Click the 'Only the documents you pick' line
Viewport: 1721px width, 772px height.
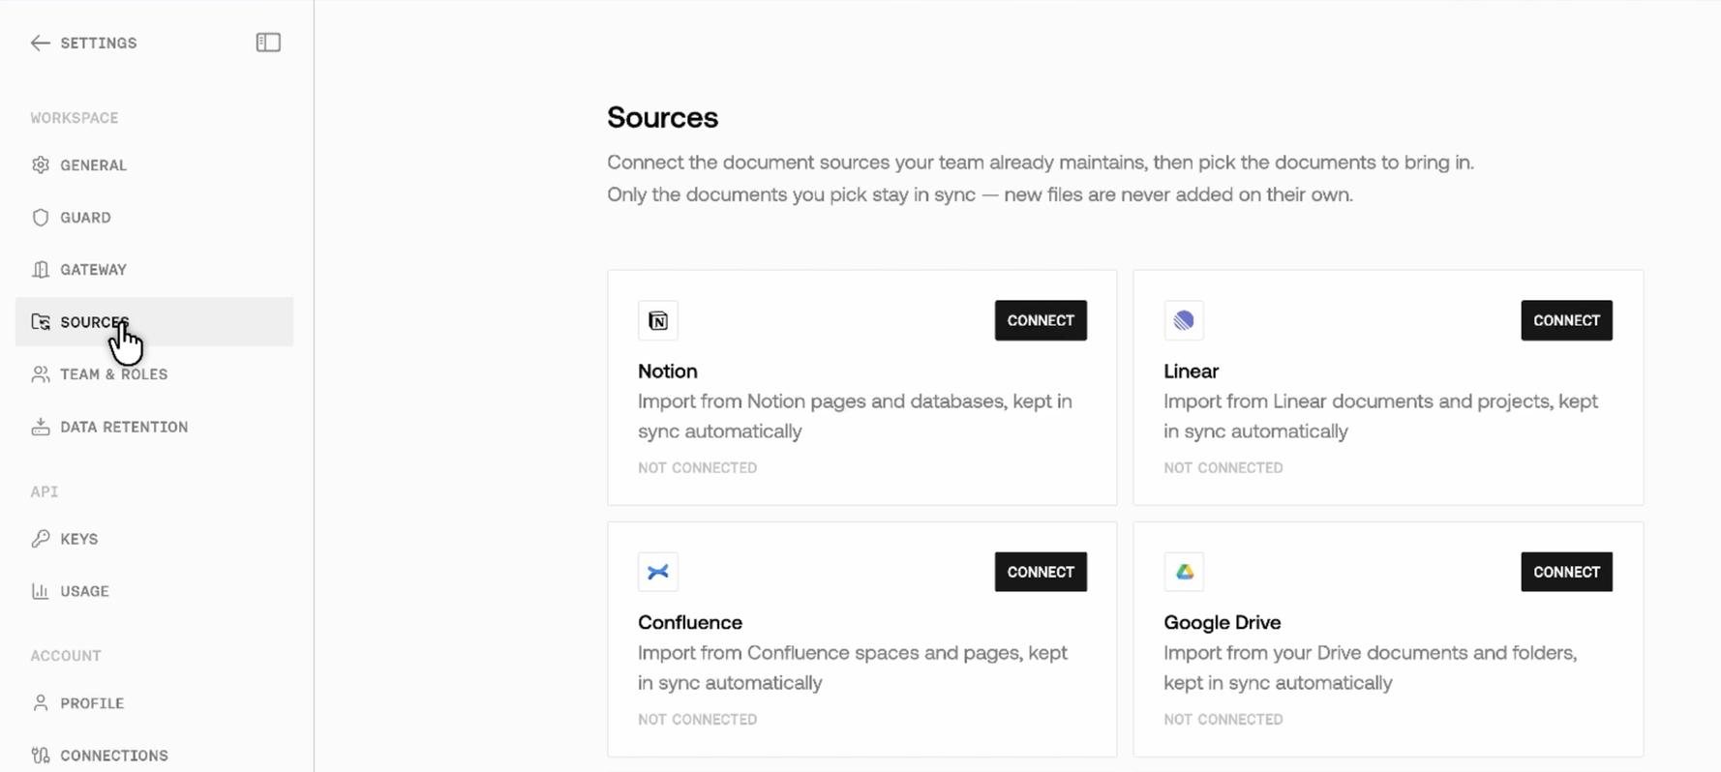click(980, 194)
